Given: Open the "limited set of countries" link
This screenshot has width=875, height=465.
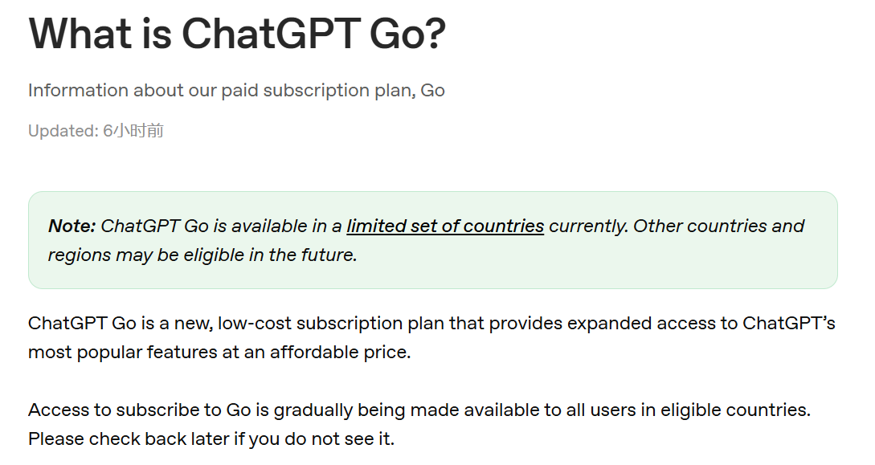Looking at the screenshot, I should [445, 226].
